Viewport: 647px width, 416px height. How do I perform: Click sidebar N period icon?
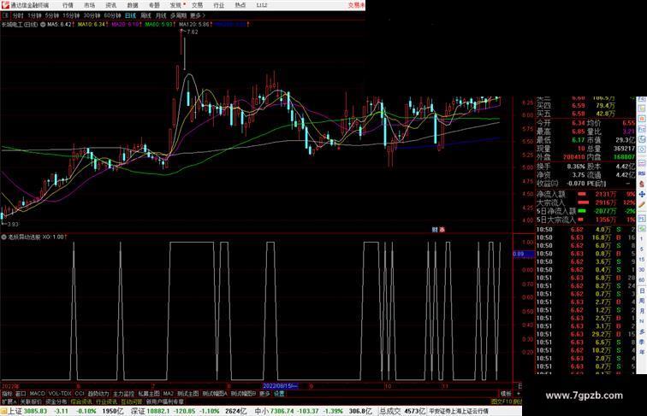[x=642, y=321]
